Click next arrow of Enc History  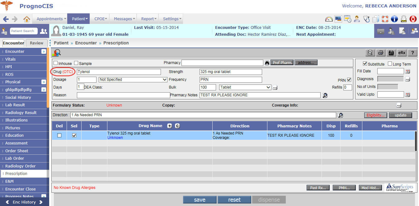[41, 202]
